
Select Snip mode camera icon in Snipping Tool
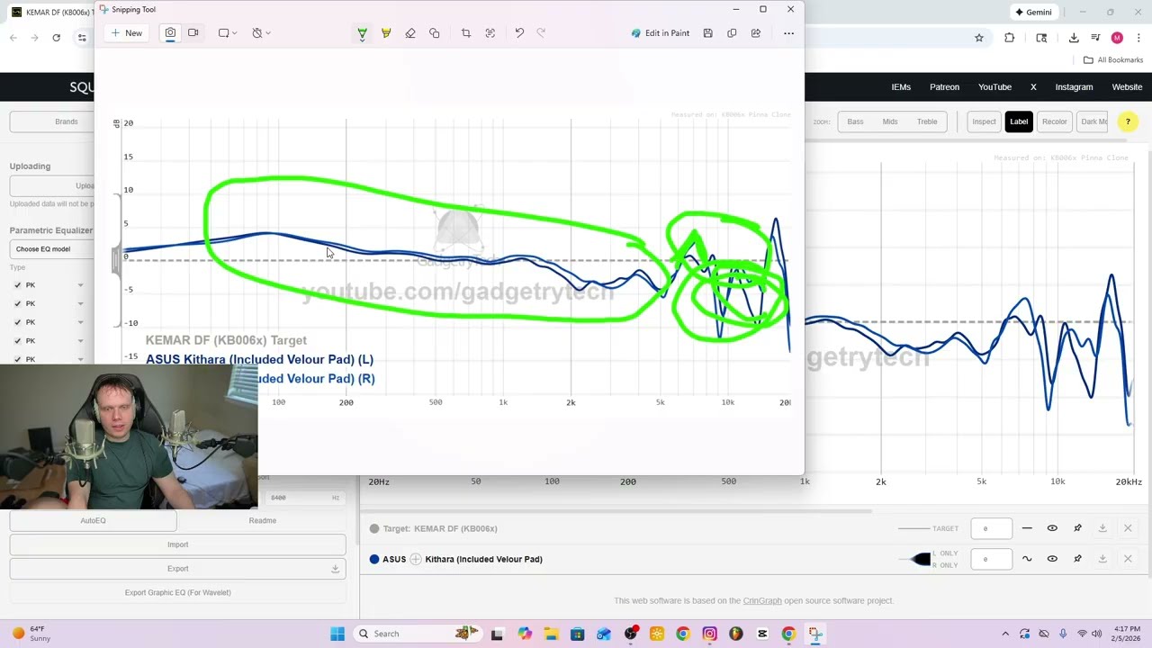coord(170,32)
